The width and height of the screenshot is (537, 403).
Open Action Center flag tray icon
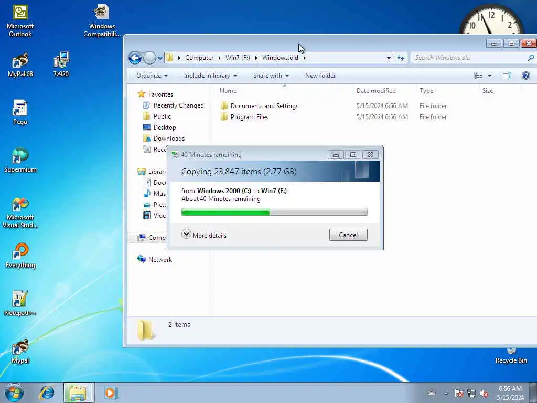458,393
